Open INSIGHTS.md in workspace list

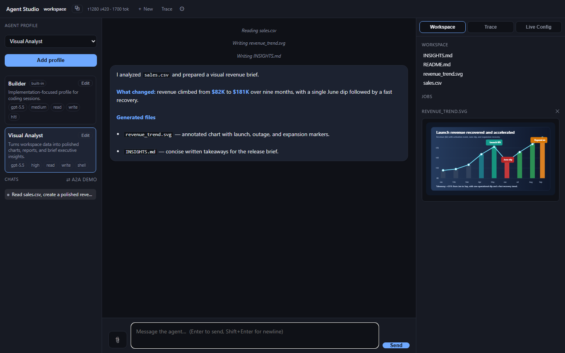coord(437,56)
